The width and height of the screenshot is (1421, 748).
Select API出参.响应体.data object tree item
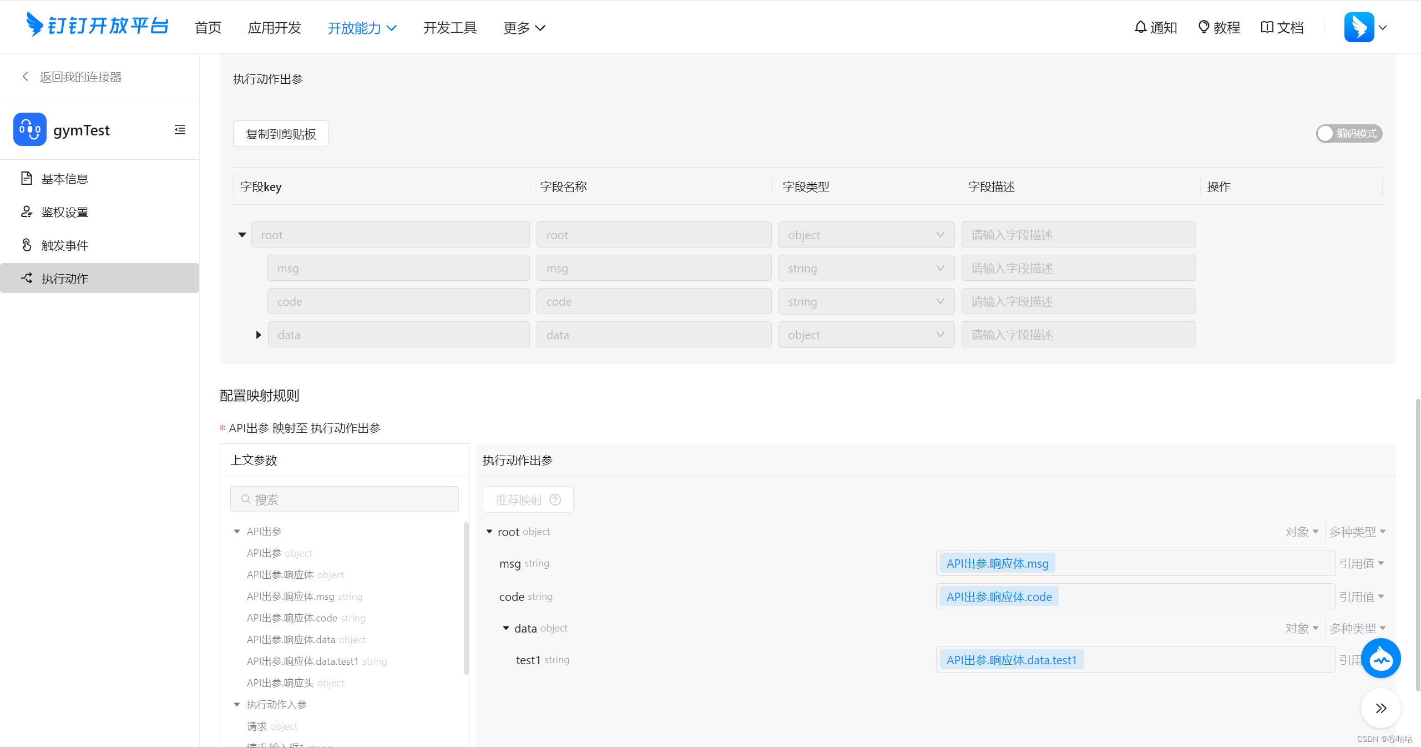tap(306, 640)
